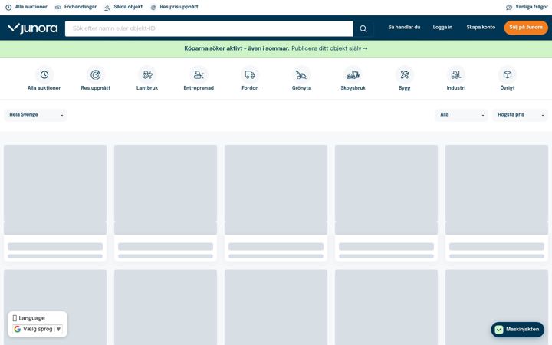552x345 pixels.
Task: Open the Vælg sprog language dropdown
Action: tap(38, 329)
